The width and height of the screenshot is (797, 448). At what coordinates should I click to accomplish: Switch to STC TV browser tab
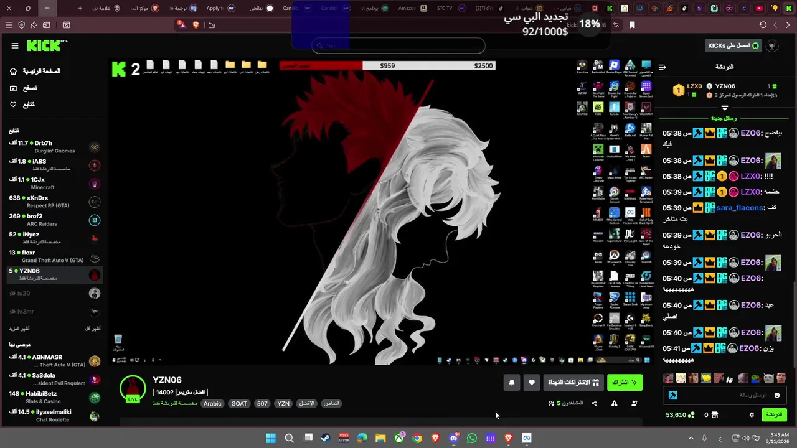point(451,8)
